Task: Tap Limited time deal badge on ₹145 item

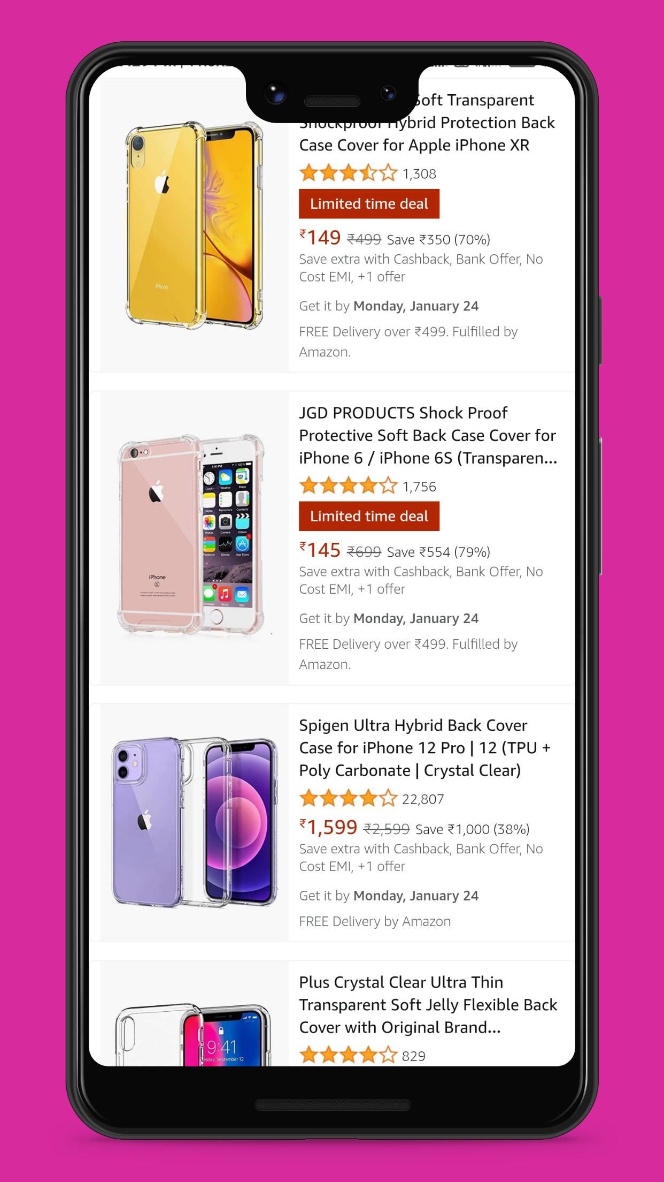Action: pos(369,516)
